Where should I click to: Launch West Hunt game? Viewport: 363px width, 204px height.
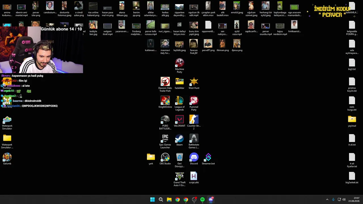click(194, 83)
